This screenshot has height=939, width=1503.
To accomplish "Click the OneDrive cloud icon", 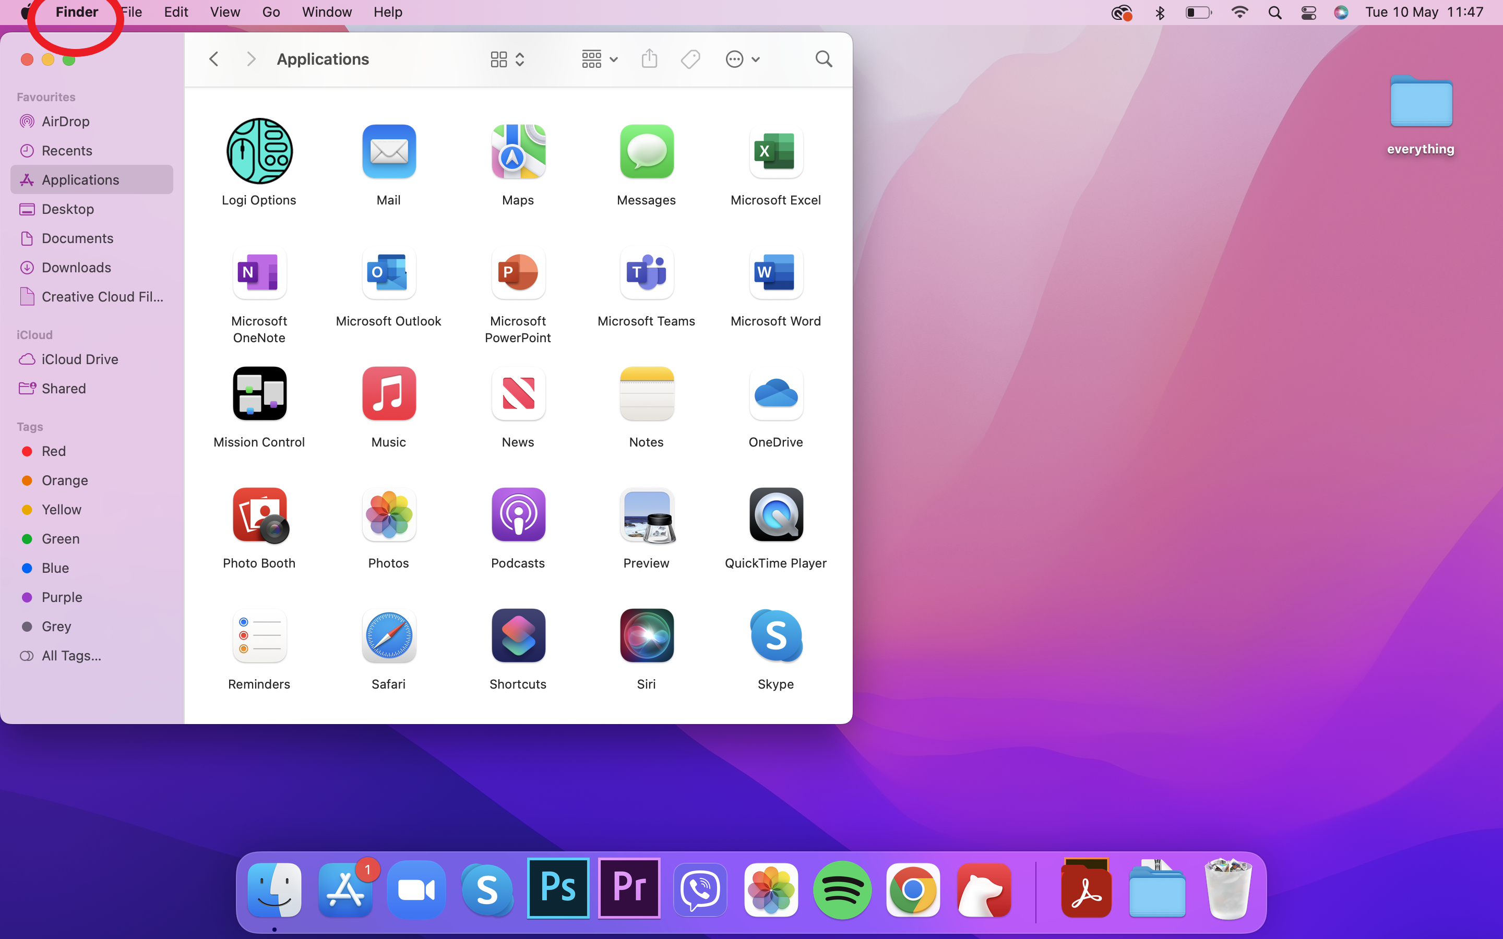I will (x=776, y=393).
